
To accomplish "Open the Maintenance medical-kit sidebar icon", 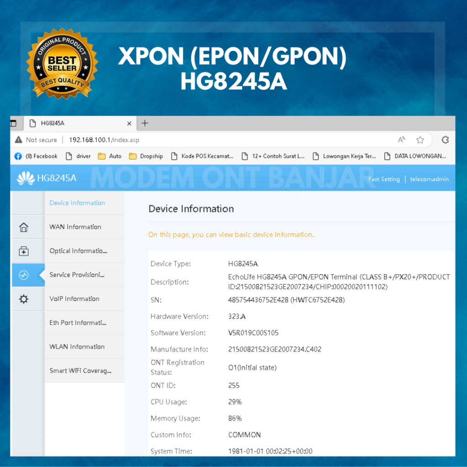I will 24,251.
